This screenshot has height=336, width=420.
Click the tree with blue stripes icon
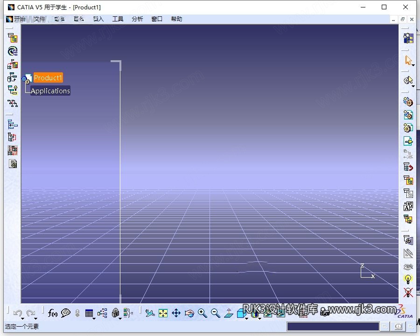408,240
